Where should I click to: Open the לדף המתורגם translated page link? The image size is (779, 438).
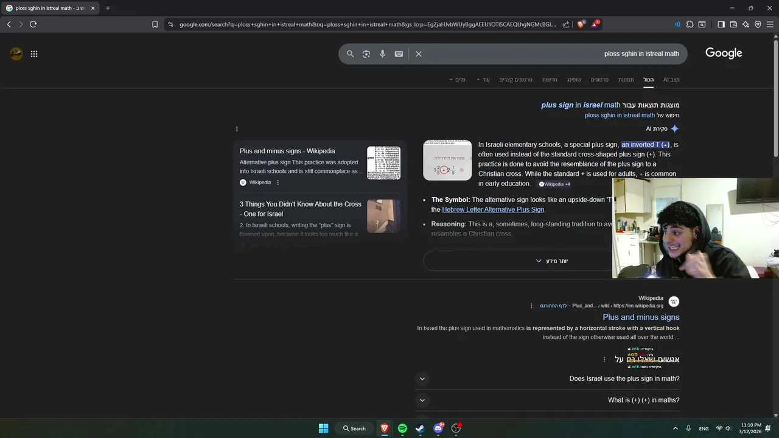coord(553,306)
